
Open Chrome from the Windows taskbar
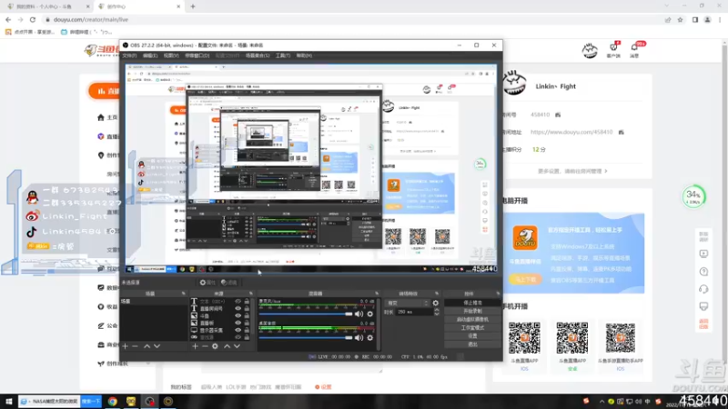(x=112, y=401)
